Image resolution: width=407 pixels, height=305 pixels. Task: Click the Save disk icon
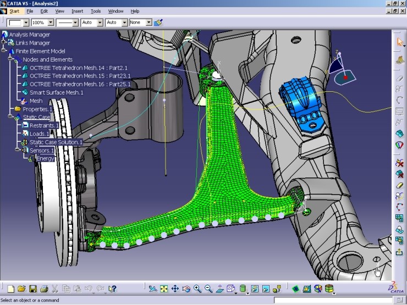tap(33, 289)
